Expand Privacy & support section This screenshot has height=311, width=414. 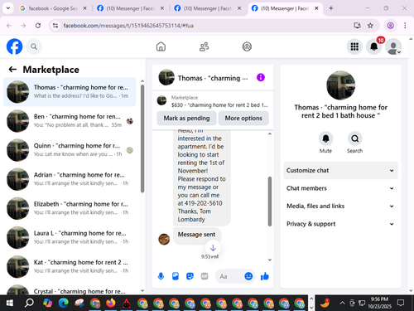340,224
